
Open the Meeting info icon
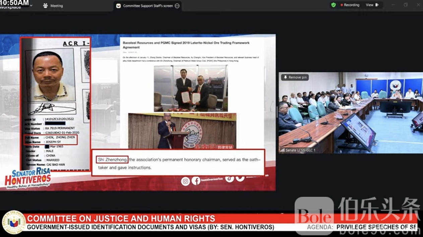pos(46,6)
